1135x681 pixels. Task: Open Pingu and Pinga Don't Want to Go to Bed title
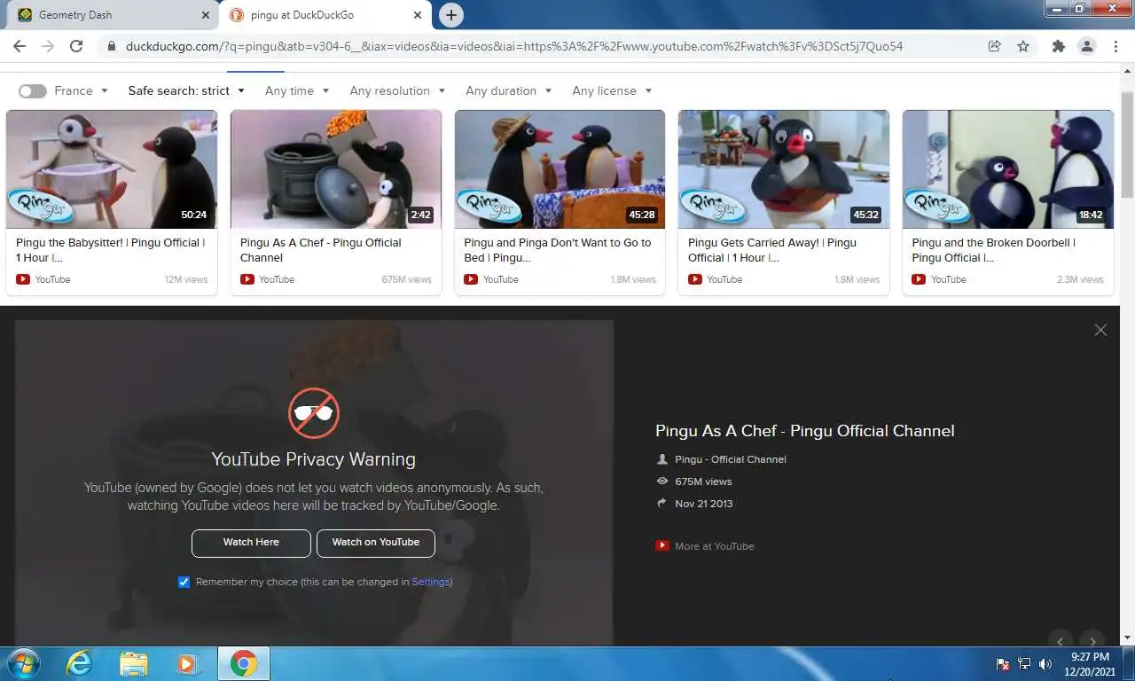click(558, 250)
